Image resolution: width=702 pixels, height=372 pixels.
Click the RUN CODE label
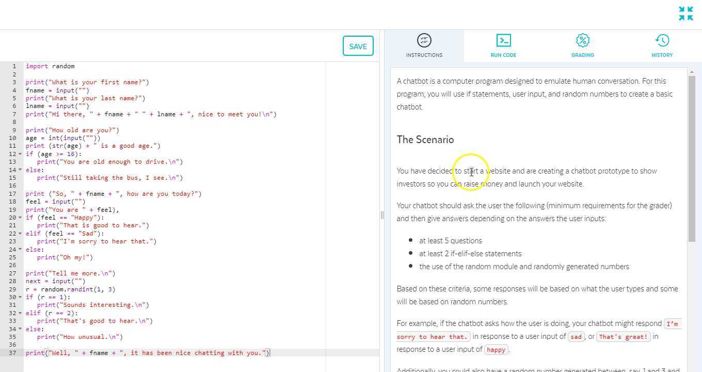(503, 55)
